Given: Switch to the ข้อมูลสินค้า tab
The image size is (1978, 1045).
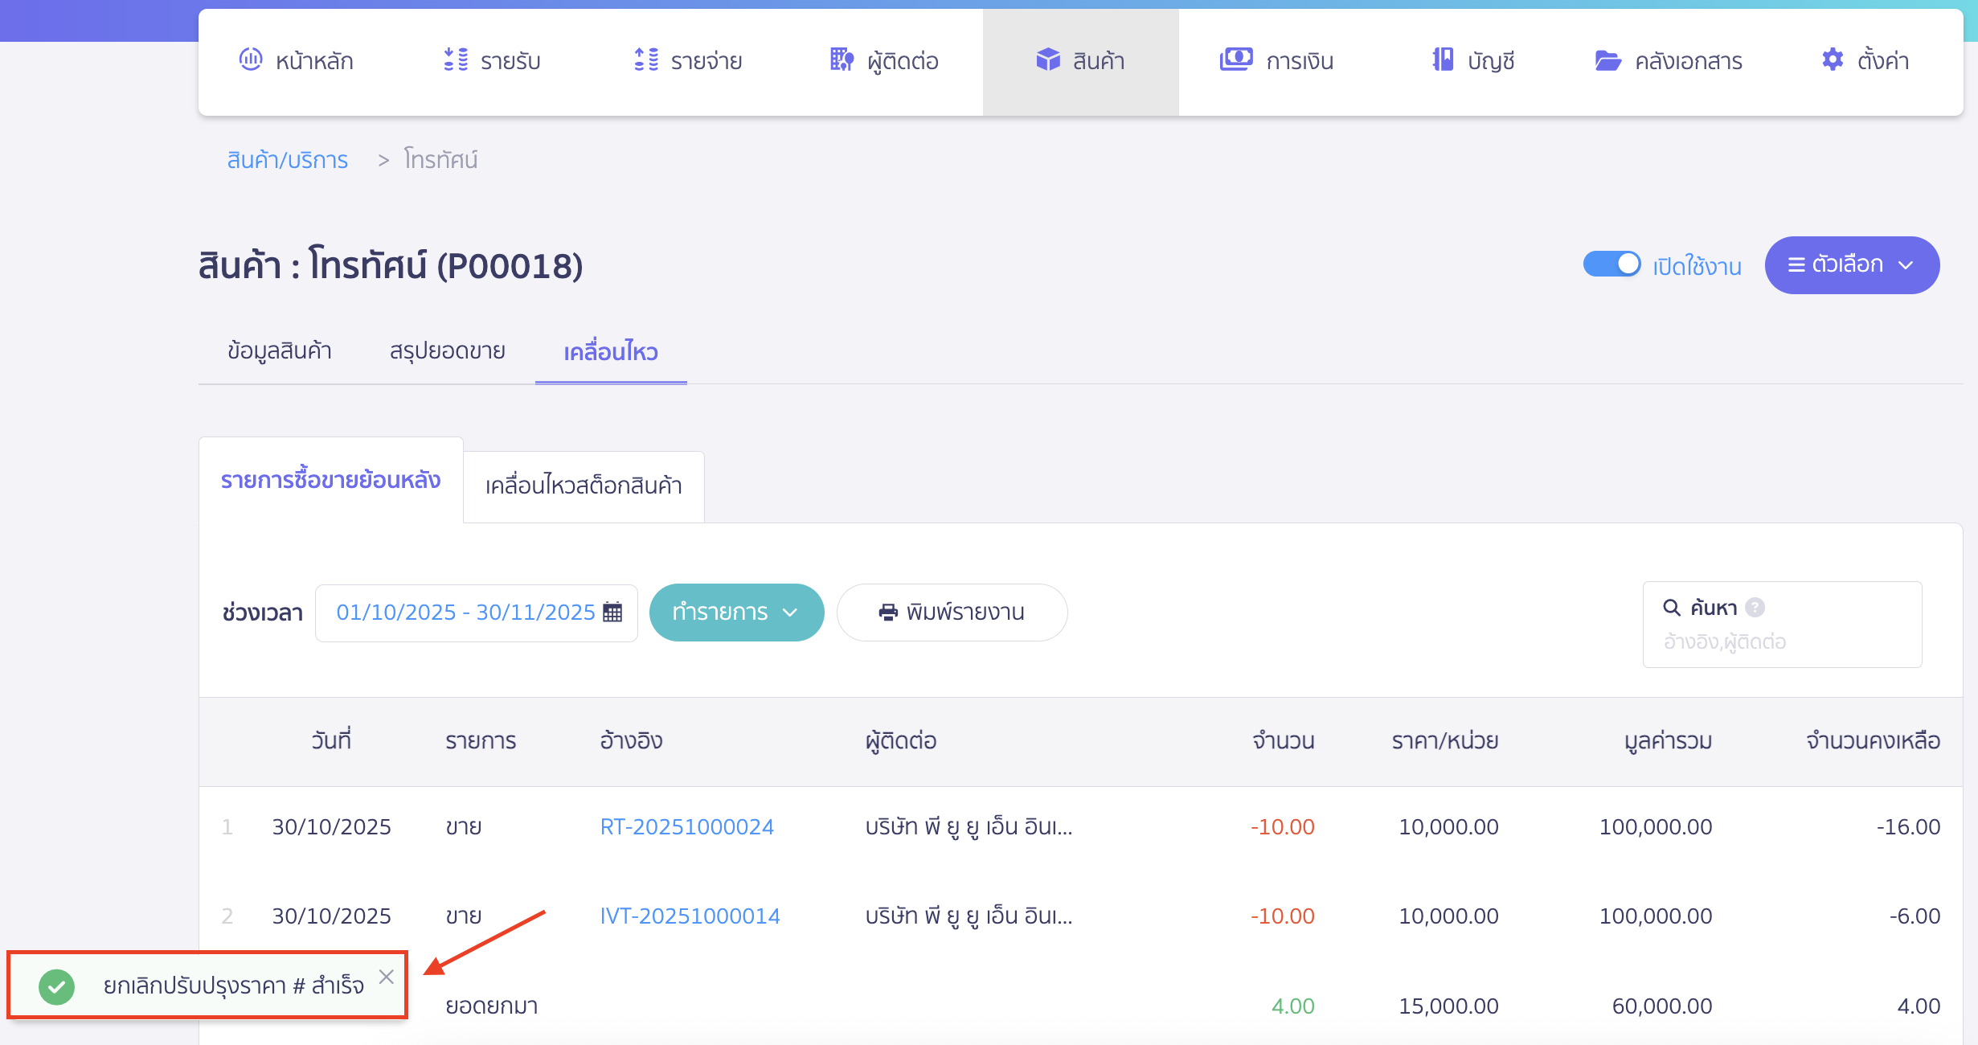Looking at the screenshot, I should click(x=279, y=351).
